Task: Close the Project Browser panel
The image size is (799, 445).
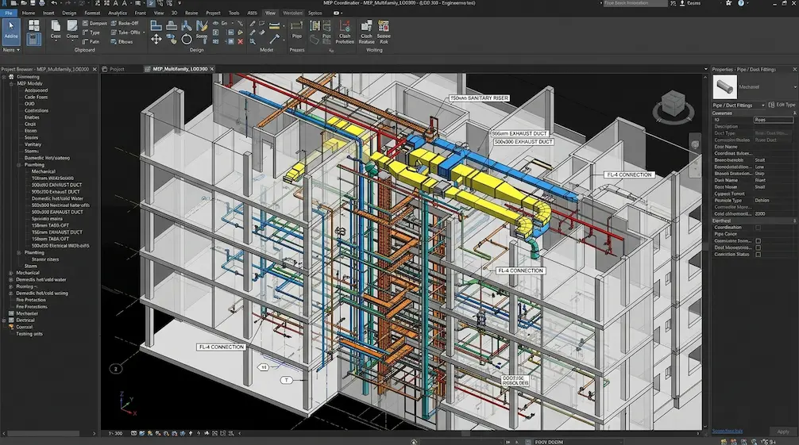Action: (x=95, y=69)
